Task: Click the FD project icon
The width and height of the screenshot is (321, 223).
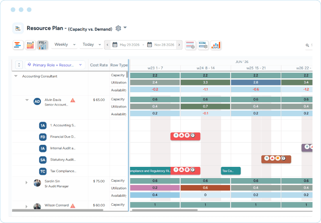Action: (42, 137)
